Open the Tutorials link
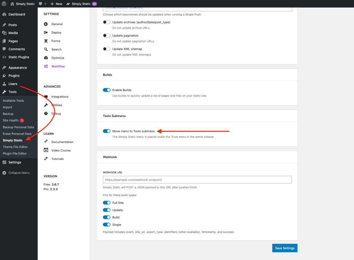 click(57, 159)
